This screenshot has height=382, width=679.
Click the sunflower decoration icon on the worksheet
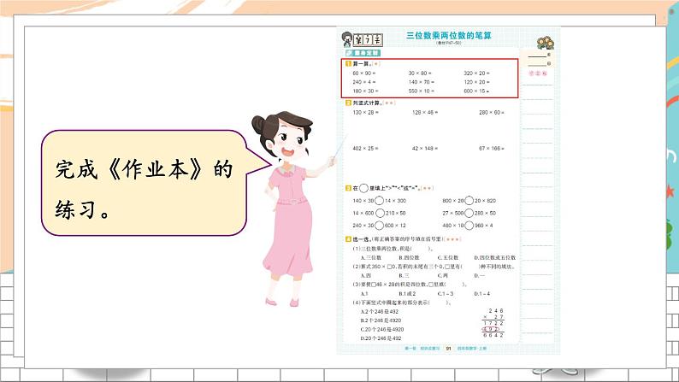pyautogui.click(x=546, y=43)
